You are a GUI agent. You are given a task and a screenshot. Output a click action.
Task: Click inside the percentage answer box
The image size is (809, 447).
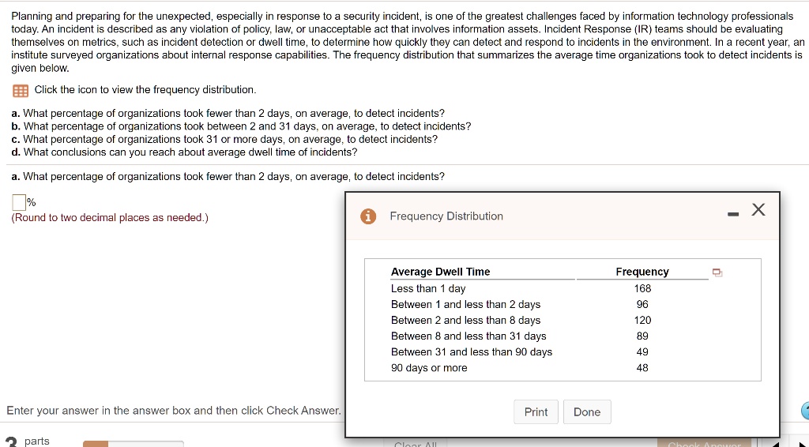pyautogui.click(x=19, y=204)
